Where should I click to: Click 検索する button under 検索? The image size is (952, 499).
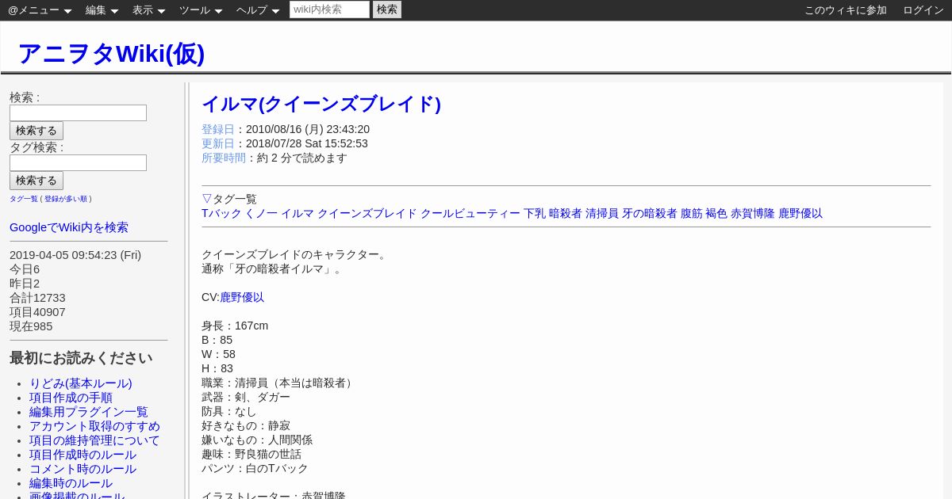pos(36,131)
